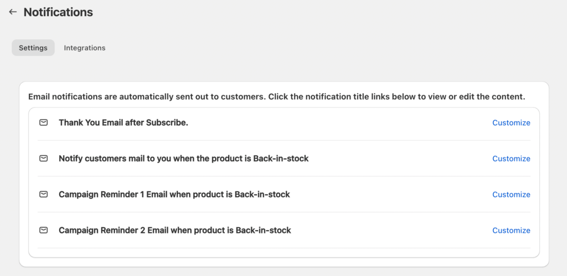Open Thank You Email after Subscribe title
This screenshot has height=276, width=567.
123,122
